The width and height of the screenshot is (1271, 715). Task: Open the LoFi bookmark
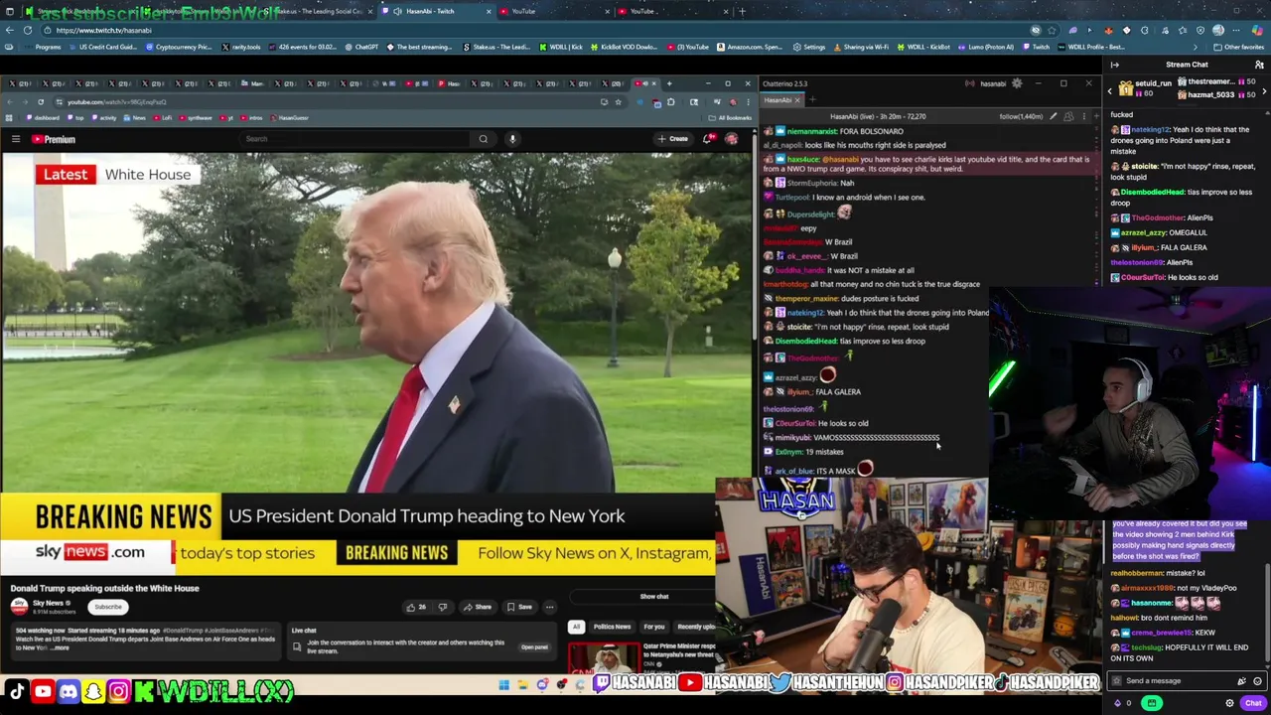[162, 118]
